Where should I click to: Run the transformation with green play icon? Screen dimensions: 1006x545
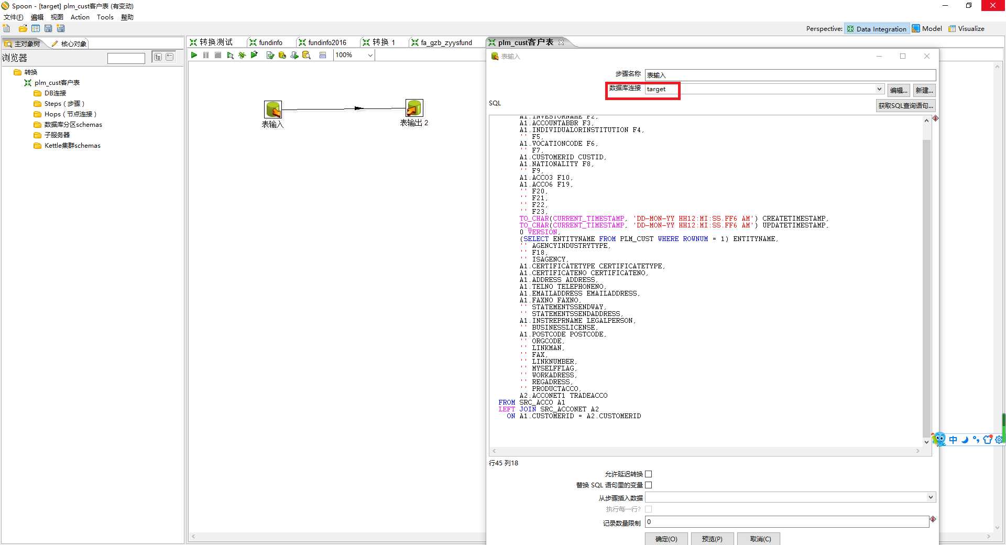pos(194,55)
